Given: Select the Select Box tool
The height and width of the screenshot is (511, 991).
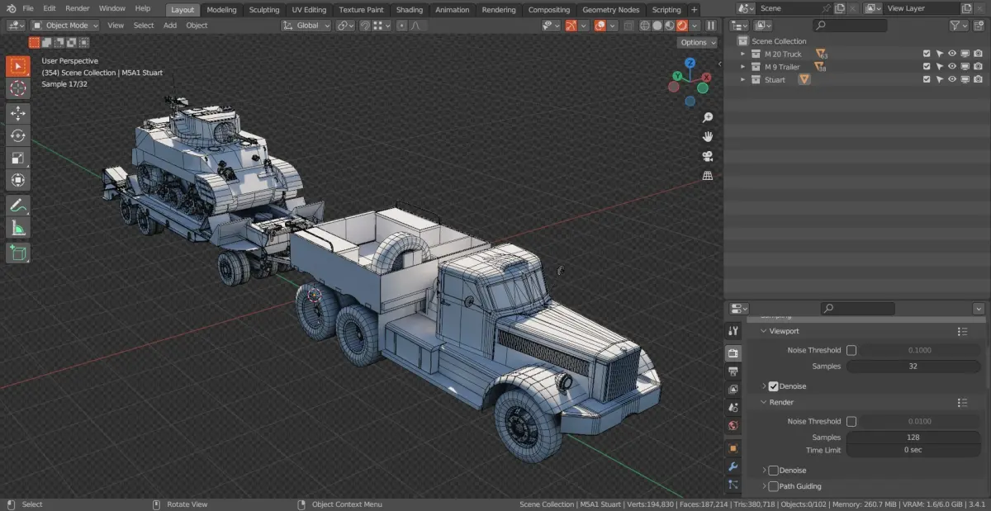Looking at the screenshot, I should (18, 66).
